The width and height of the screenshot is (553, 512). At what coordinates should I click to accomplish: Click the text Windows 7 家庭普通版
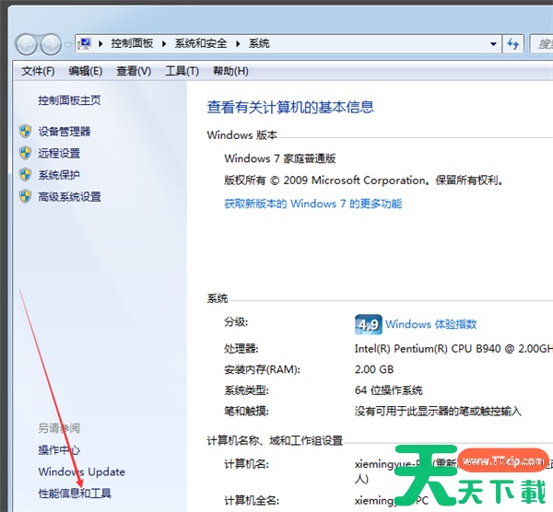click(x=280, y=158)
